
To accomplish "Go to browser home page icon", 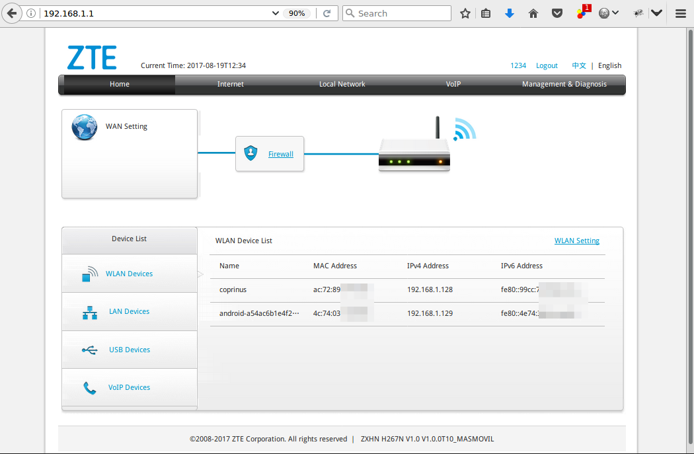I will [x=533, y=13].
